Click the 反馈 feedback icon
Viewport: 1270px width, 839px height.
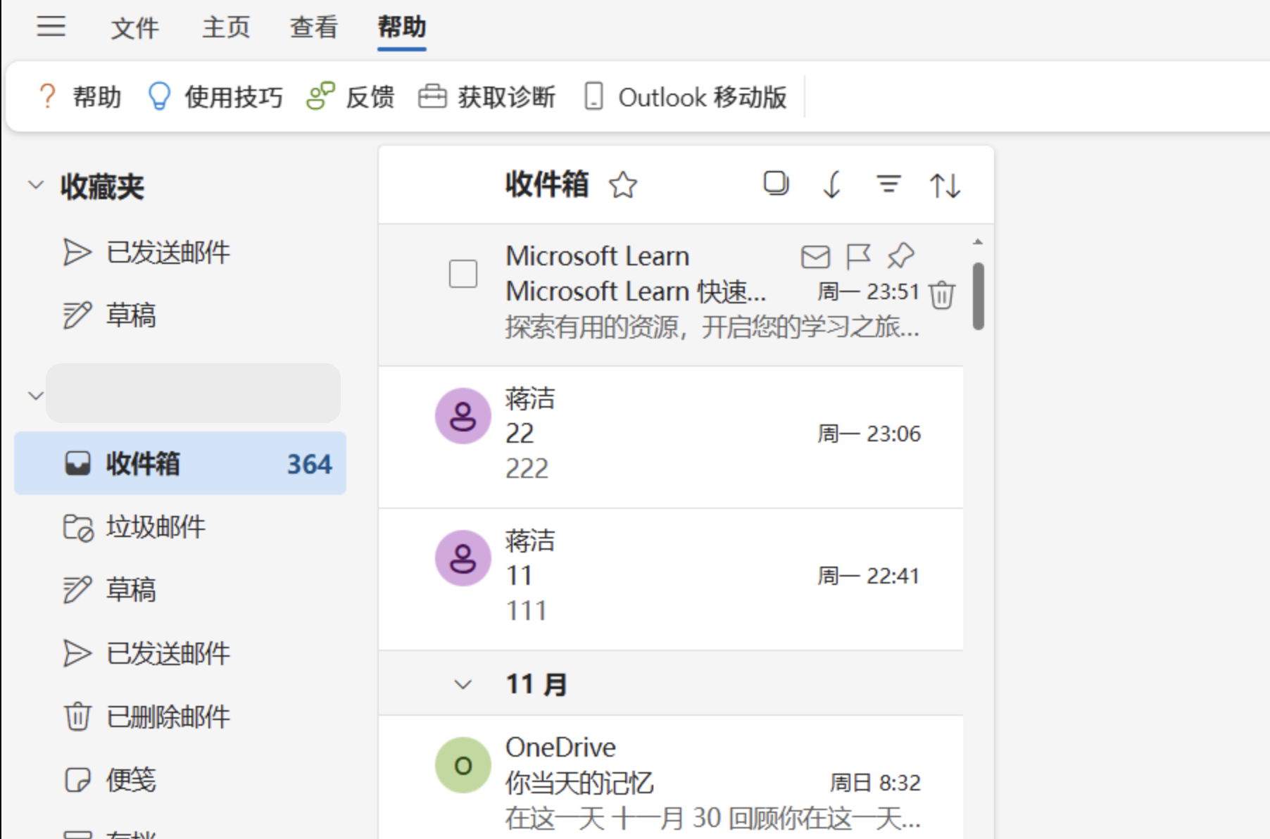319,96
